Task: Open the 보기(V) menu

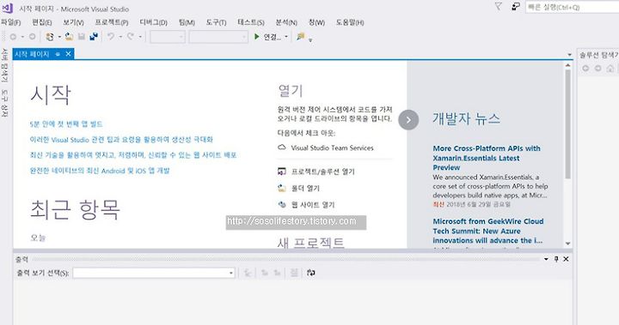Action: coord(73,22)
